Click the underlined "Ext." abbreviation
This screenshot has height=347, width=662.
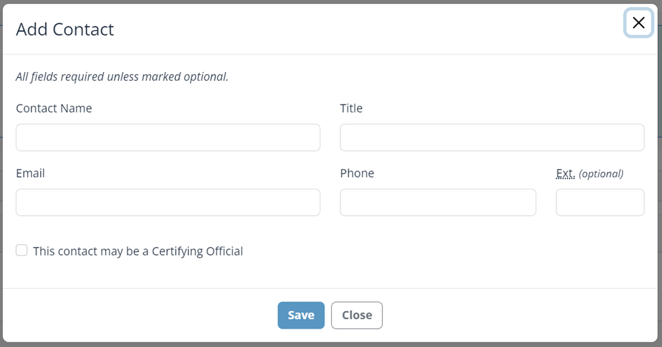pos(565,173)
